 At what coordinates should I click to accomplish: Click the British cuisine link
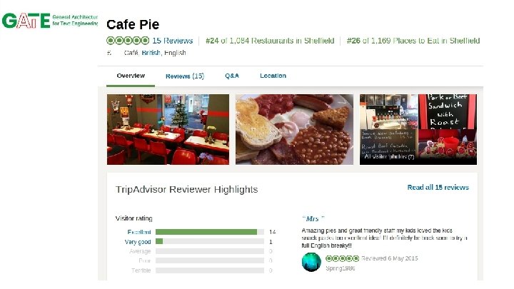coord(151,53)
